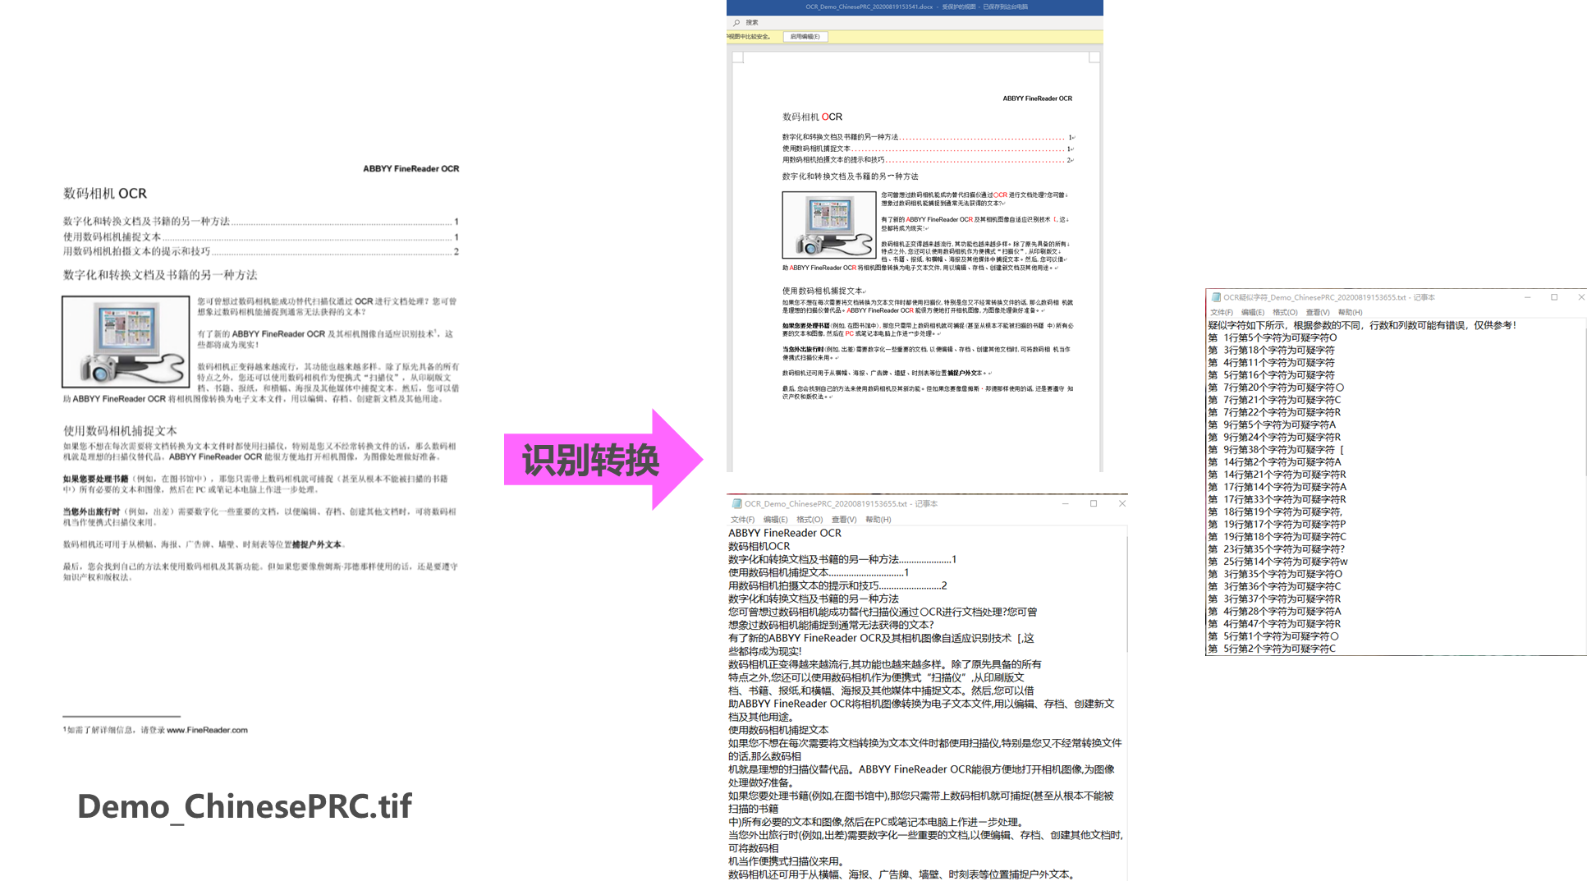The width and height of the screenshot is (1587, 881).
Task: Click the 搜索 search box in Word
Action: coord(752,22)
